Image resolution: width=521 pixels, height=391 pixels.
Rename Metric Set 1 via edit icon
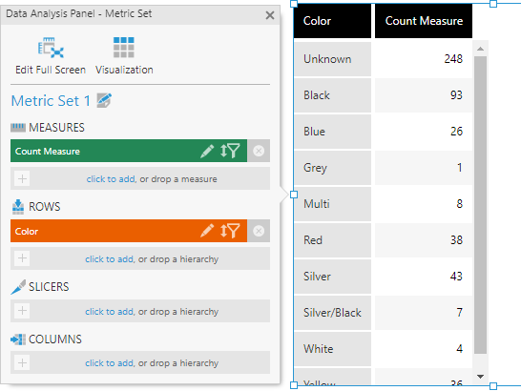[x=104, y=100]
